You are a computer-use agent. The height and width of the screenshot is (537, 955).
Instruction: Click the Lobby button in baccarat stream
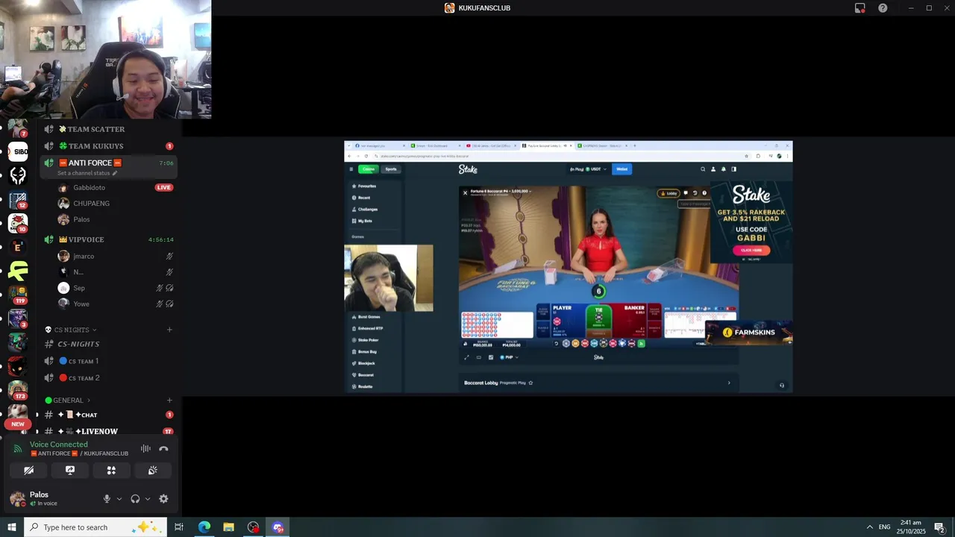click(668, 193)
